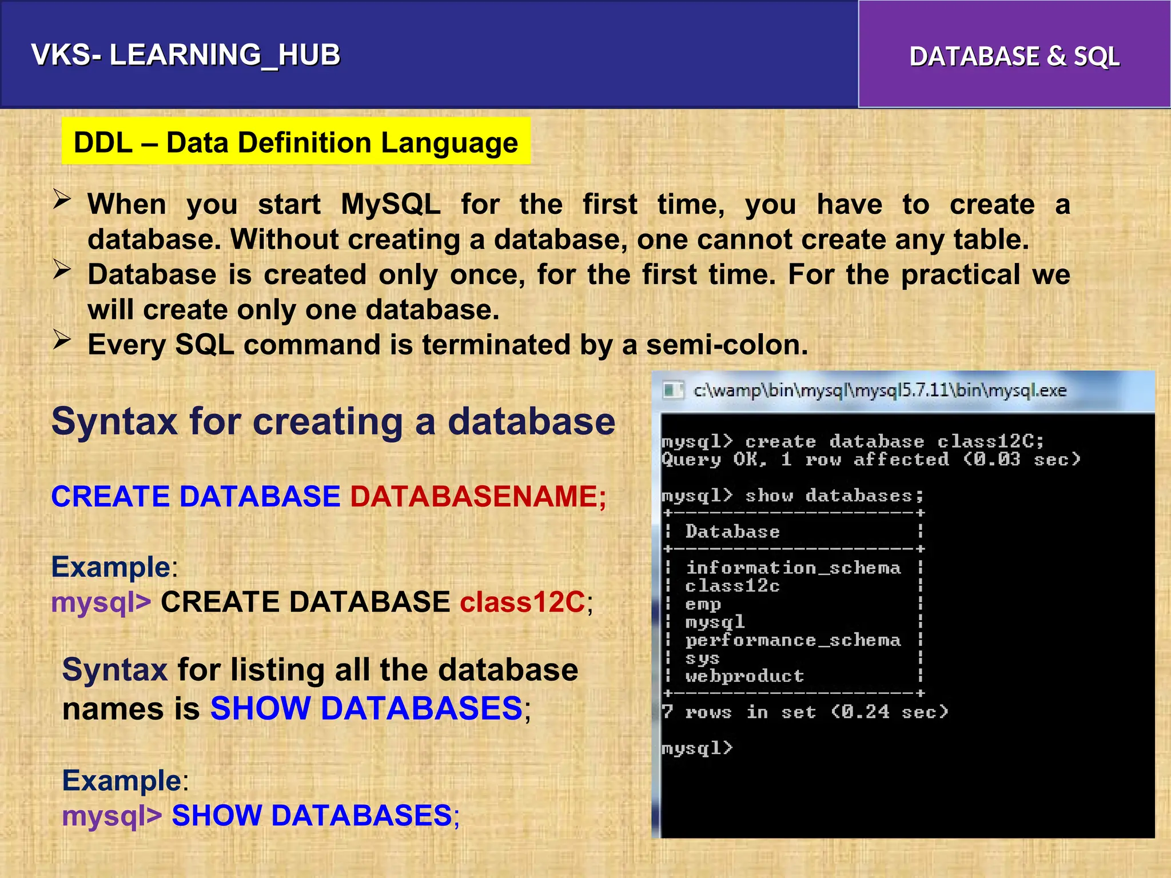Click the 'Database' column header in the console table

pyautogui.click(x=732, y=532)
